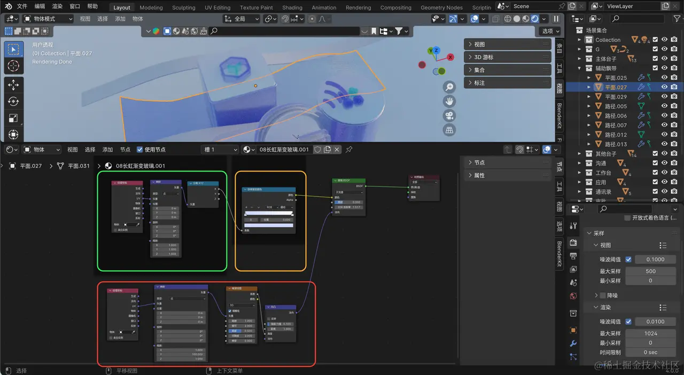Toggle viewport 噪波阈值 checkbox
684x375 pixels.
click(x=628, y=259)
